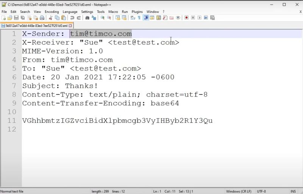The height and width of the screenshot is (194, 303).
Task: Toggle synchronize horizontal scrolling
Action: pyautogui.click(x=124, y=18)
